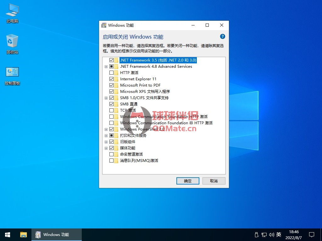Disable the Microsoft Print to PDF checkbox

point(111,85)
